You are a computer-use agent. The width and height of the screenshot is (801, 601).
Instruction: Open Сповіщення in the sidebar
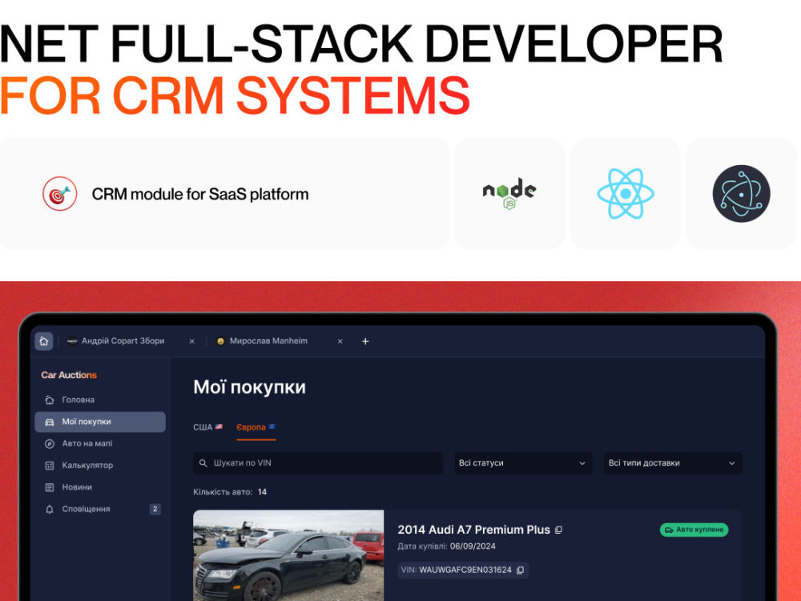click(100, 509)
